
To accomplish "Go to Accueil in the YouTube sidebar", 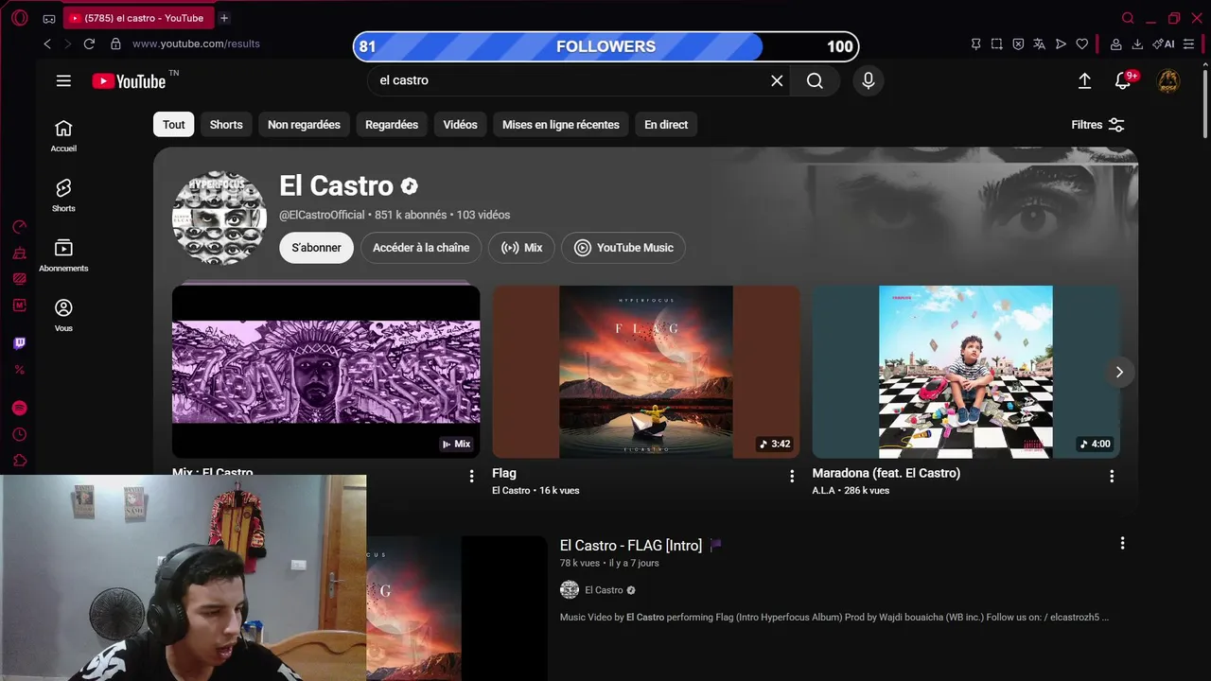I will 63,136.
